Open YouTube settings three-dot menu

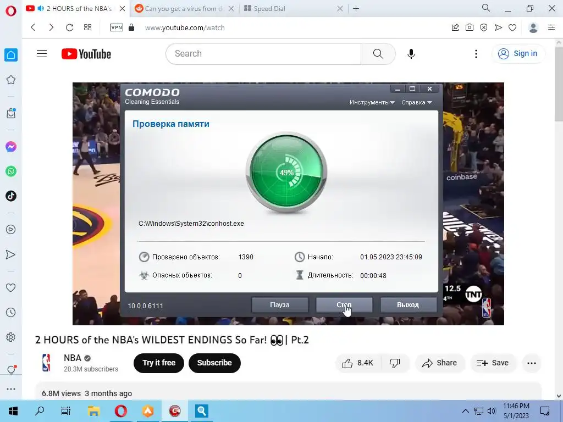tap(476, 54)
